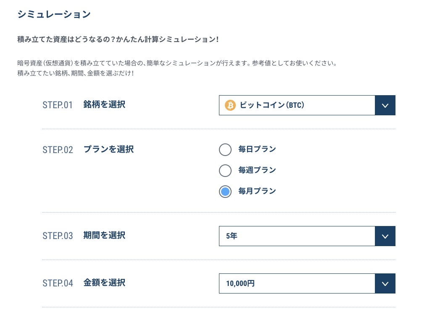Image resolution: width=427 pixels, height=317 pixels.
Task: Click the 毎日プラン label text
Action: click(x=257, y=149)
